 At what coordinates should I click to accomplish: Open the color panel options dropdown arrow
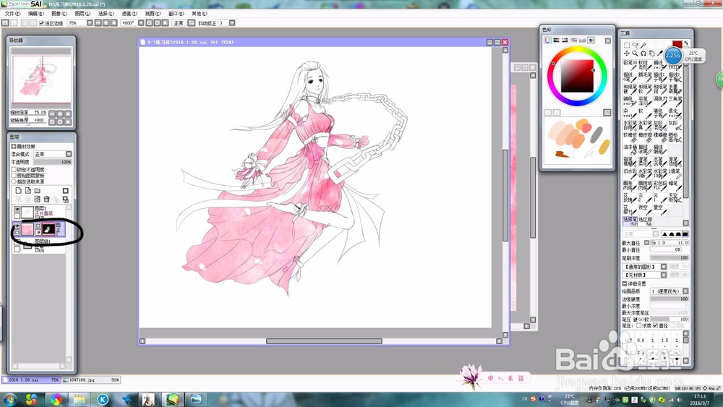click(608, 40)
